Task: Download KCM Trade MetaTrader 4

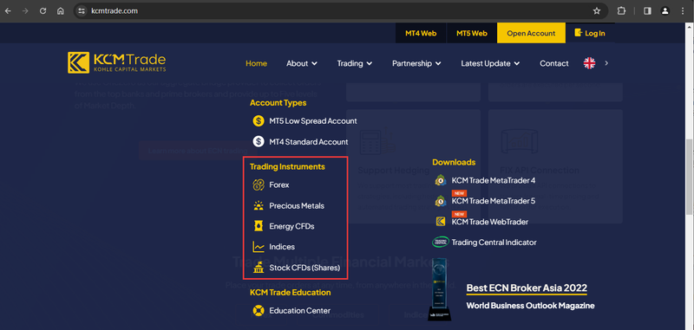Action: (494, 180)
